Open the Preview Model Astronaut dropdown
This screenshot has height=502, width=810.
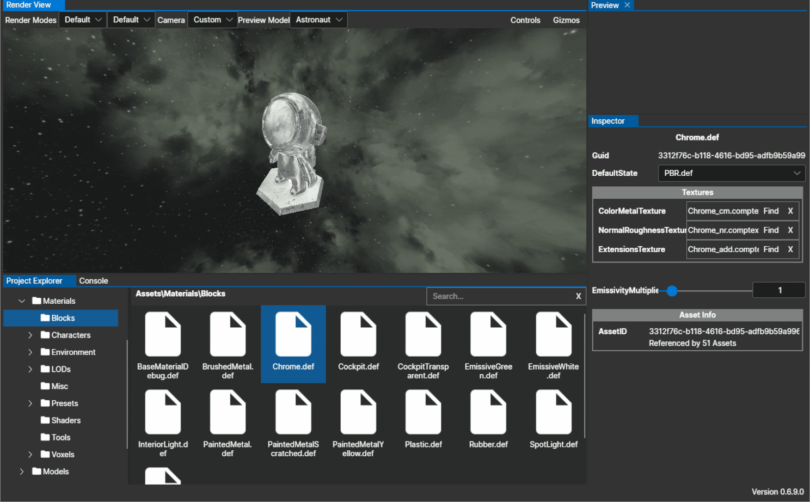click(x=319, y=20)
